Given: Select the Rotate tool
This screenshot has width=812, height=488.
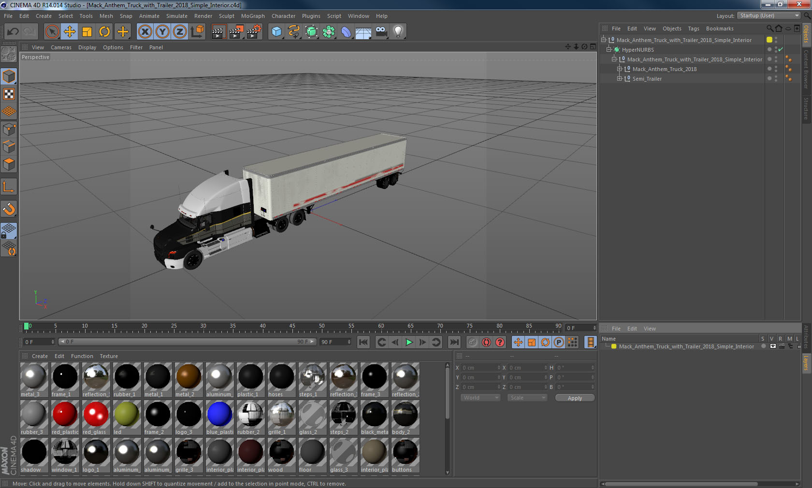Looking at the screenshot, I should [104, 32].
